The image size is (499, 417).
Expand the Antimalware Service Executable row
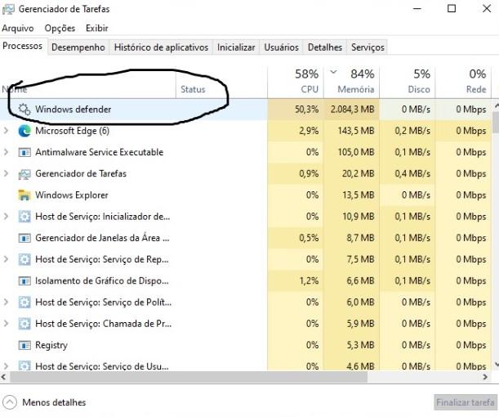[6, 152]
